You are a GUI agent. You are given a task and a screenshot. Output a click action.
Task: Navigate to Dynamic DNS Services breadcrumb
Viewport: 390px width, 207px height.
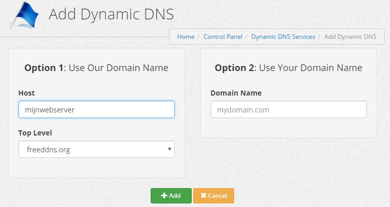283,37
